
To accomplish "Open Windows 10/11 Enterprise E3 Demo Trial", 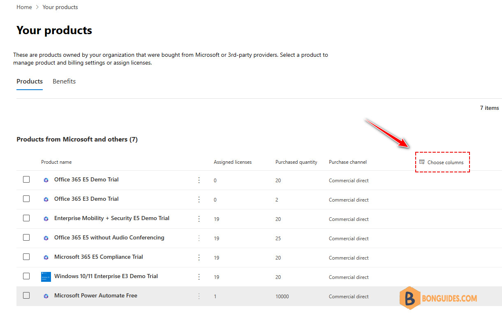I will [x=106, y=276].
